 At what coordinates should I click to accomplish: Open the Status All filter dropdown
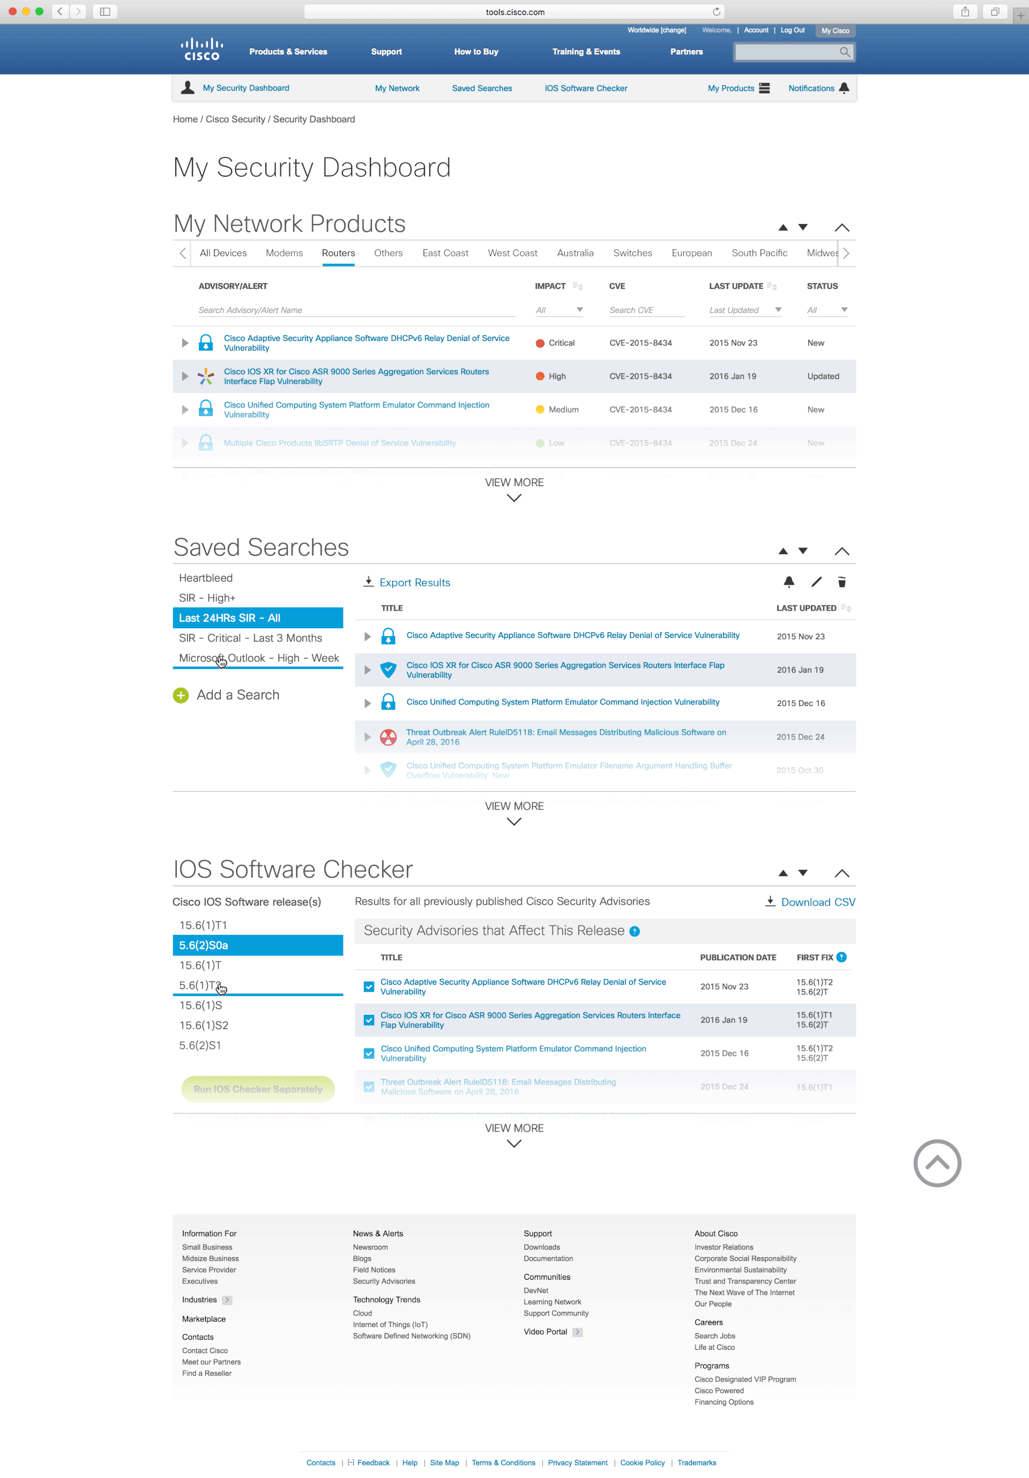coord(827,310)
